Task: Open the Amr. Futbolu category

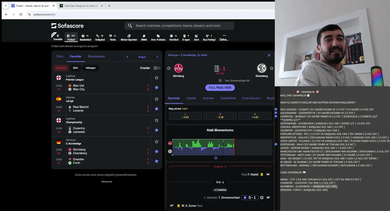Action: (x=158, y=37)
